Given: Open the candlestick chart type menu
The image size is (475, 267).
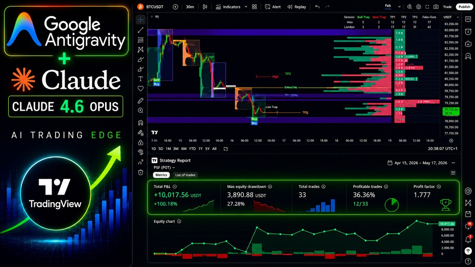Looking at the screenshot, I should click(205, 7).
